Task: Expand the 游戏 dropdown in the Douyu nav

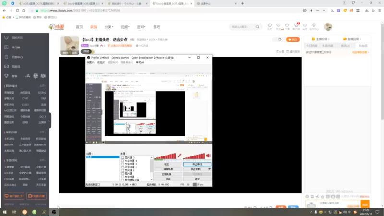Action: tap(141, 27)
